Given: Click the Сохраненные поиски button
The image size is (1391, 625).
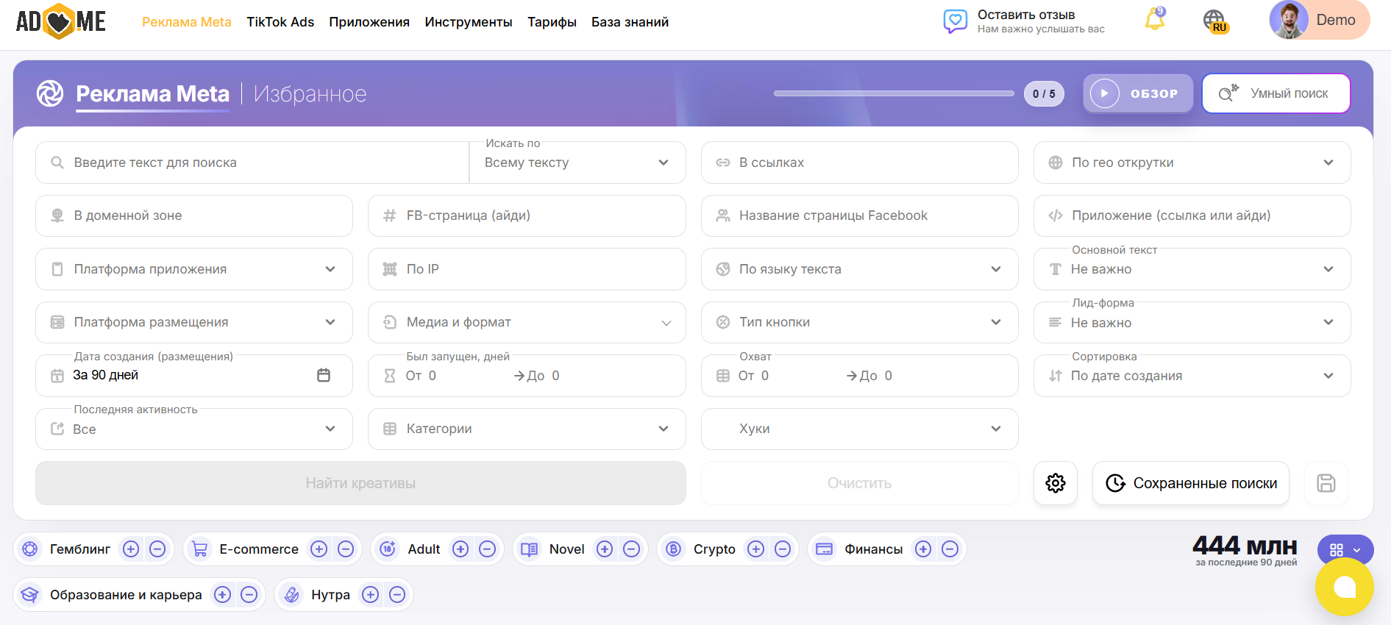Looking at the screenshot, I should click(x=1191, y=483).
